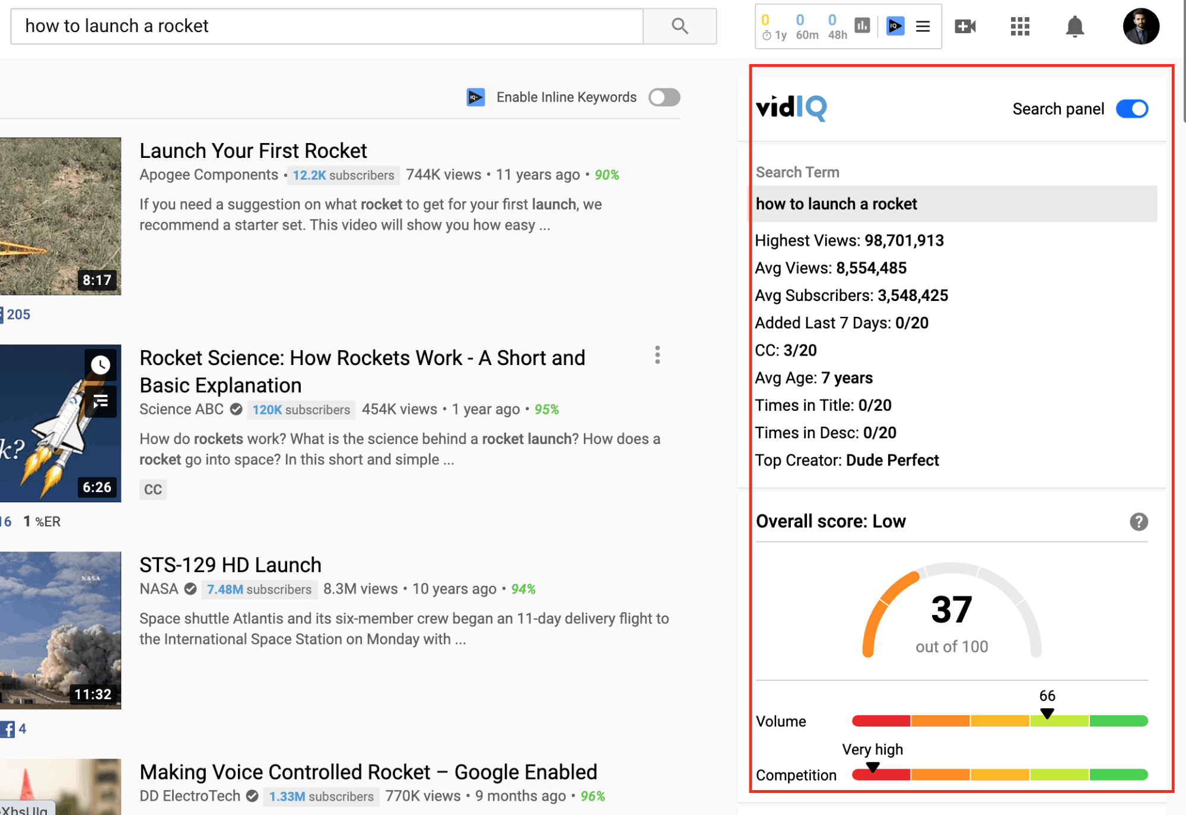This screenshot has width=1186, height=815.
Task: Open the YouTube apps grid
Action: pyautogui.click(x=1019, y=26)
